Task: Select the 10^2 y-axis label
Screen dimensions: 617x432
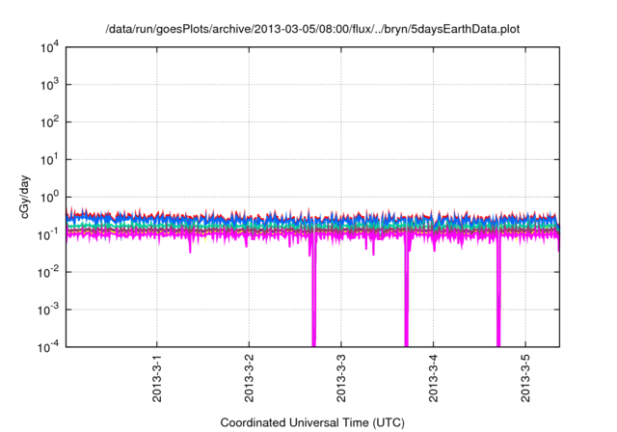Action: click(49, 122)
